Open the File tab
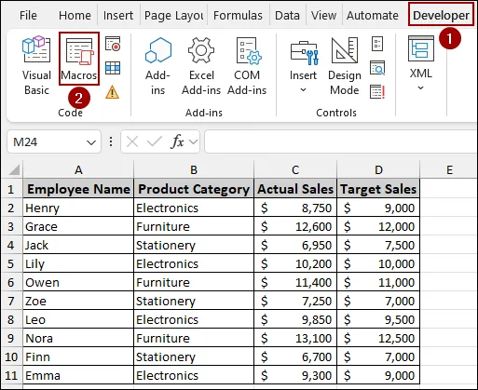This screenshot has width=478, height=390. pyautogui.click(x=28, y=15)
